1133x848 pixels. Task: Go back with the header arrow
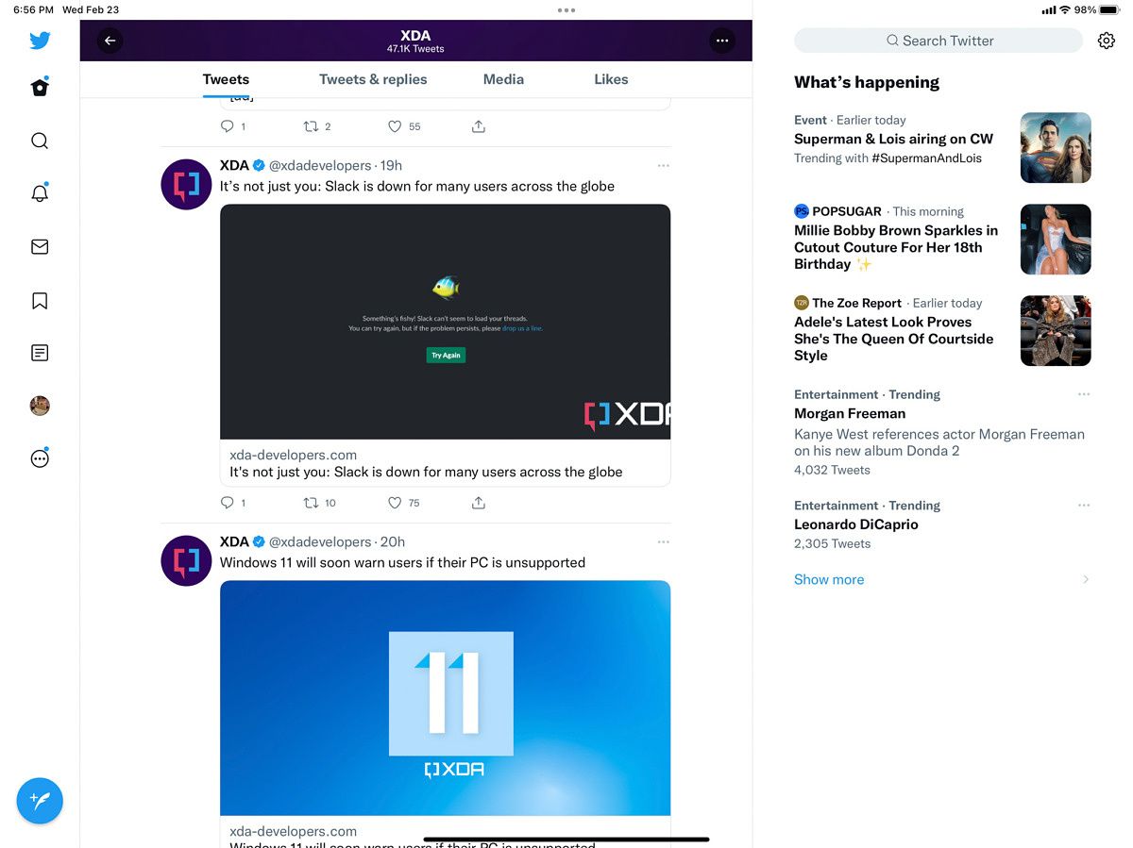[x=110, y=41]
